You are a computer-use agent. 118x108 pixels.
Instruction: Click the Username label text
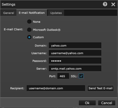(x=39, y=53)
